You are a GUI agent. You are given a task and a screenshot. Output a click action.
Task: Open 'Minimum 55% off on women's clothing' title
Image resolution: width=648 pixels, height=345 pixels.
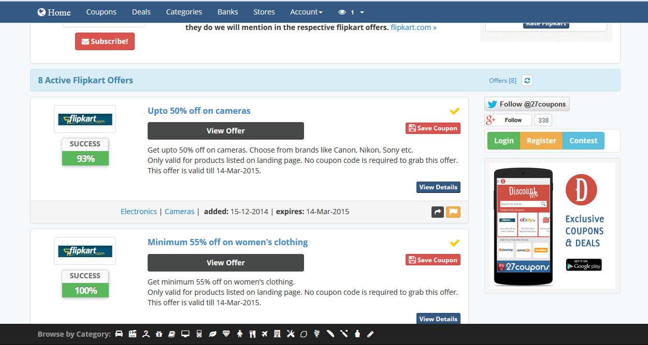pyautogui.click(x=228, y=242)
